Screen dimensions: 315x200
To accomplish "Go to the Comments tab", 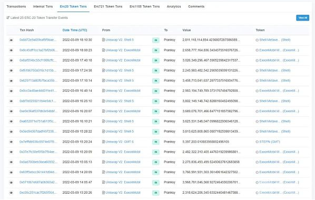I will 196,6.
